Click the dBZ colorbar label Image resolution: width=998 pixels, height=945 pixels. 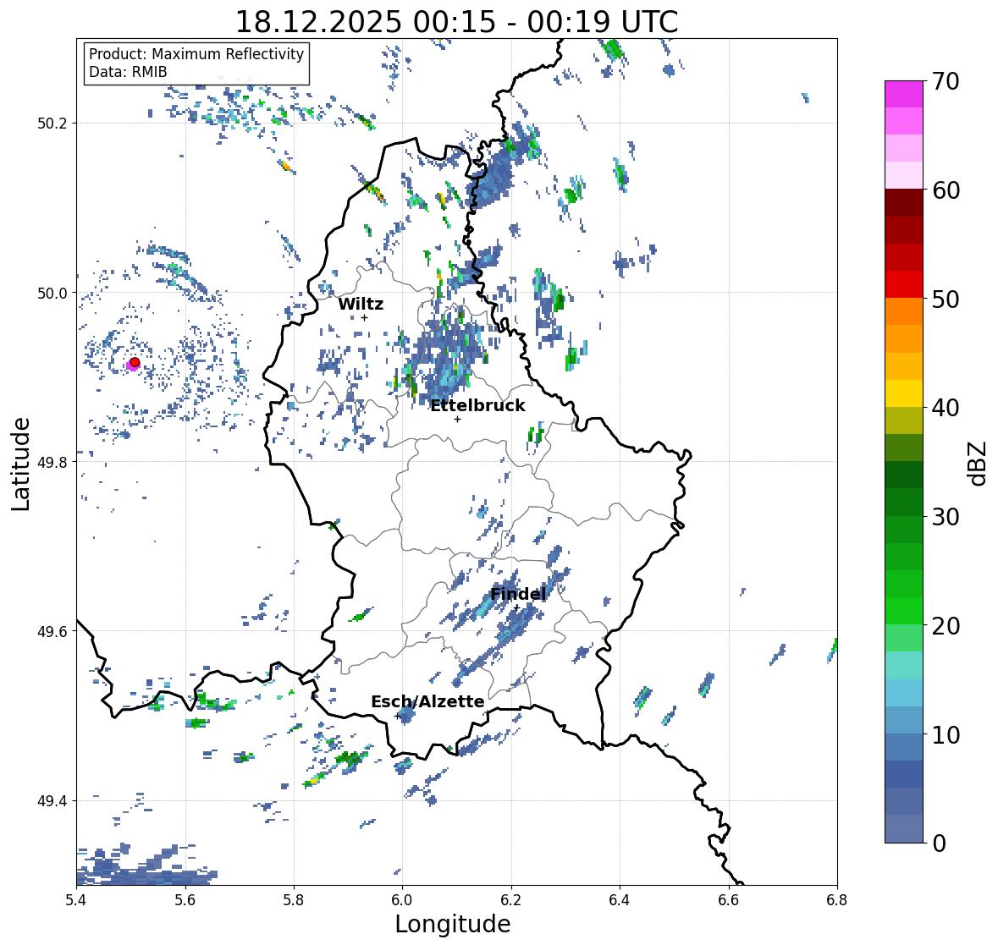[x=979, y=463]
